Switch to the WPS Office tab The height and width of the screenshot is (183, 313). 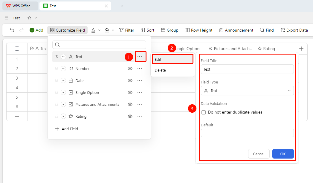coord(20,6)
